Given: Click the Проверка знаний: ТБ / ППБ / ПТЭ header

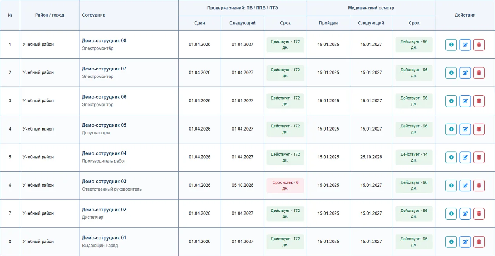Looking at the screenshot, I should (x=242, y=8).
